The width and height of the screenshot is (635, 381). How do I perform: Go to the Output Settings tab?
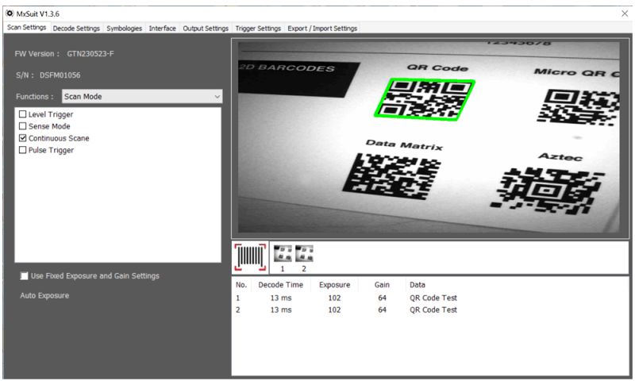point(206,29)
